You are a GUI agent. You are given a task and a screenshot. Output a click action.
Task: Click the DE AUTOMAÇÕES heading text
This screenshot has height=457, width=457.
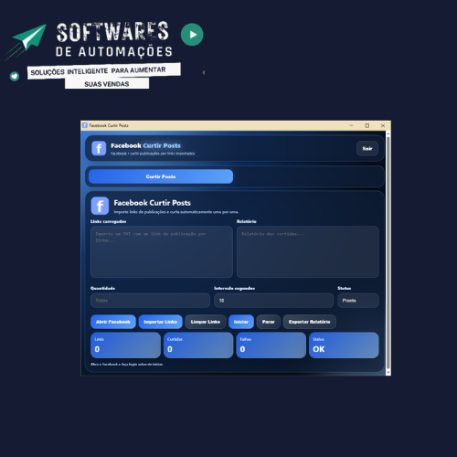click(114, 51)
